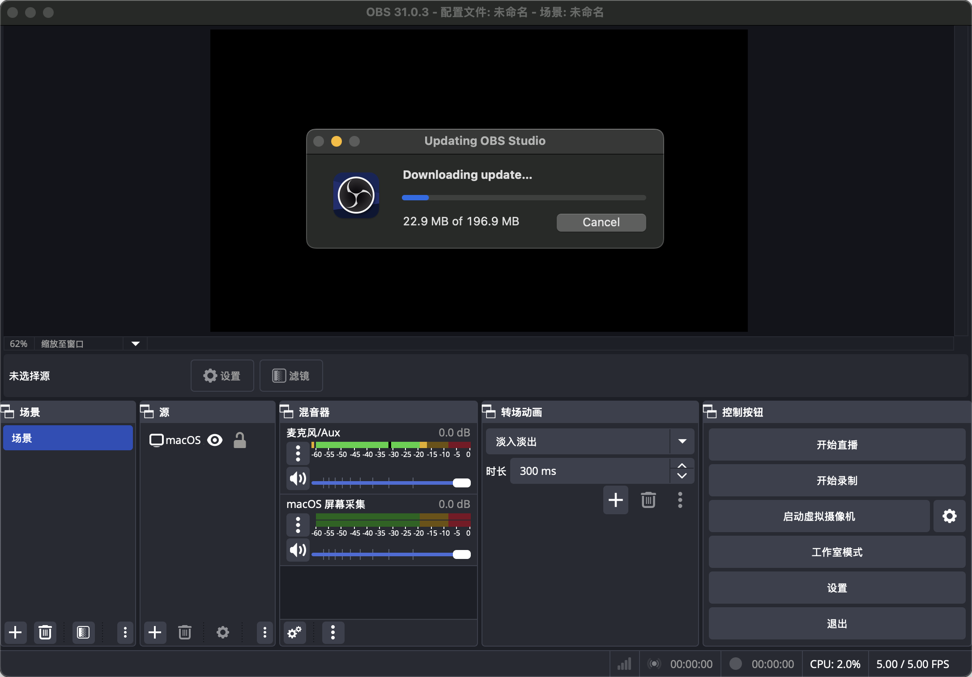This screenshot has width=972, height=677.
Task: Undock the 混音器 panel via dock icon
Action: point(287,412)
